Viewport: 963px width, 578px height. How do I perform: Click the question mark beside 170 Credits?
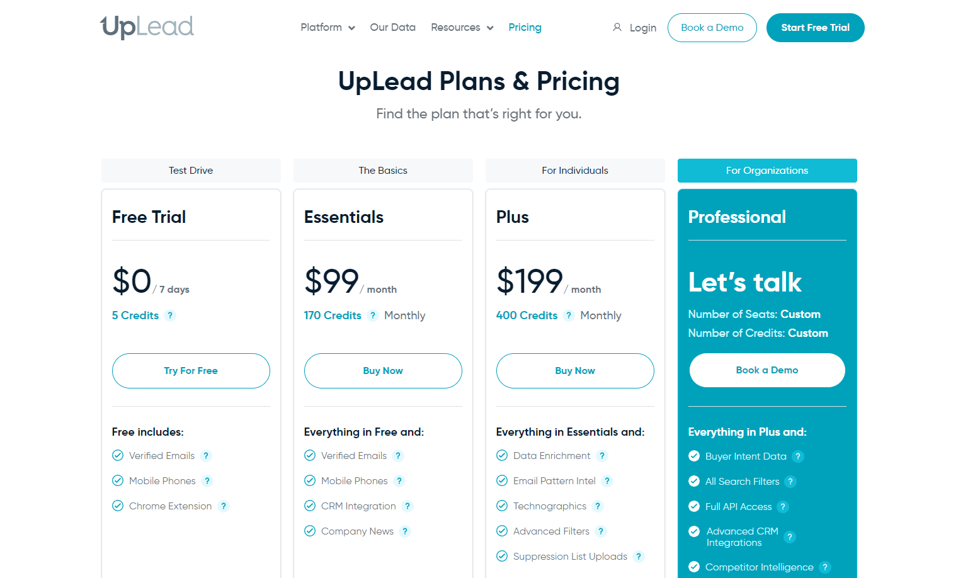tap(372, 315)
